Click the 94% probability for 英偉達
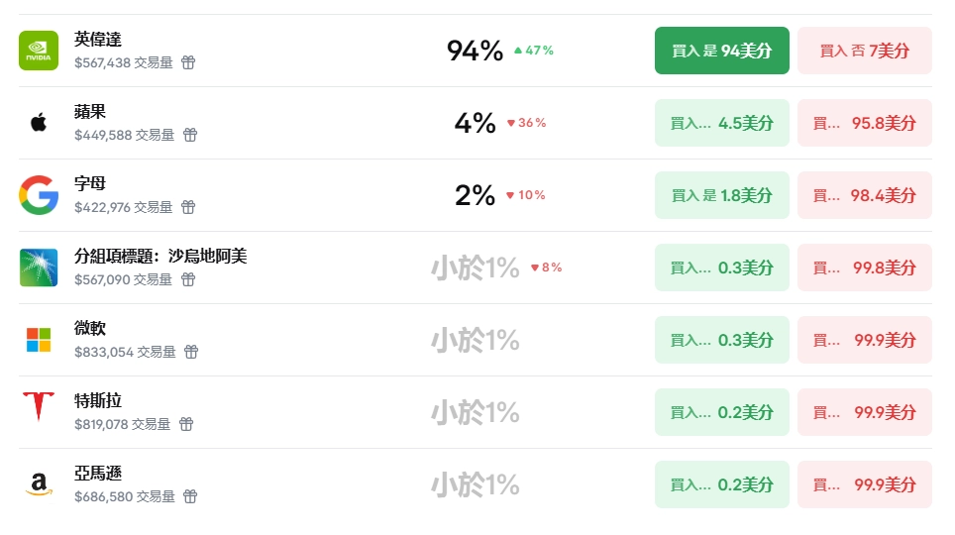The width and height of the screenshot is (955, 535). click(475, 51)
